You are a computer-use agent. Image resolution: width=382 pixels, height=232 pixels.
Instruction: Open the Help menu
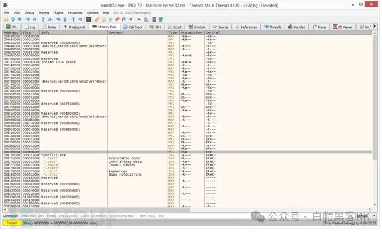click(106, 13)
